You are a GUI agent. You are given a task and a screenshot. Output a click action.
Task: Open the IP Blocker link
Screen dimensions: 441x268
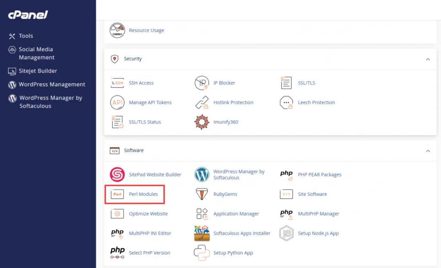[224, 83]
